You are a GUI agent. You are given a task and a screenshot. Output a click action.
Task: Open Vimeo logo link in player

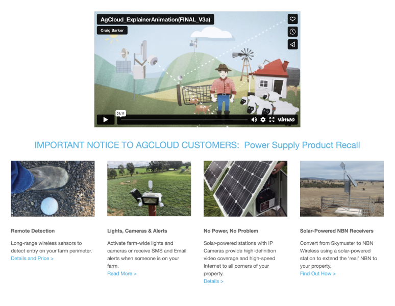point(286,119)
